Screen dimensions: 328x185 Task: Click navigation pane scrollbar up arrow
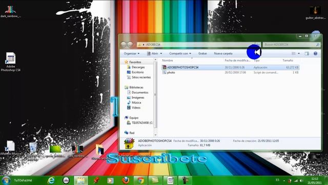point(155,60)
